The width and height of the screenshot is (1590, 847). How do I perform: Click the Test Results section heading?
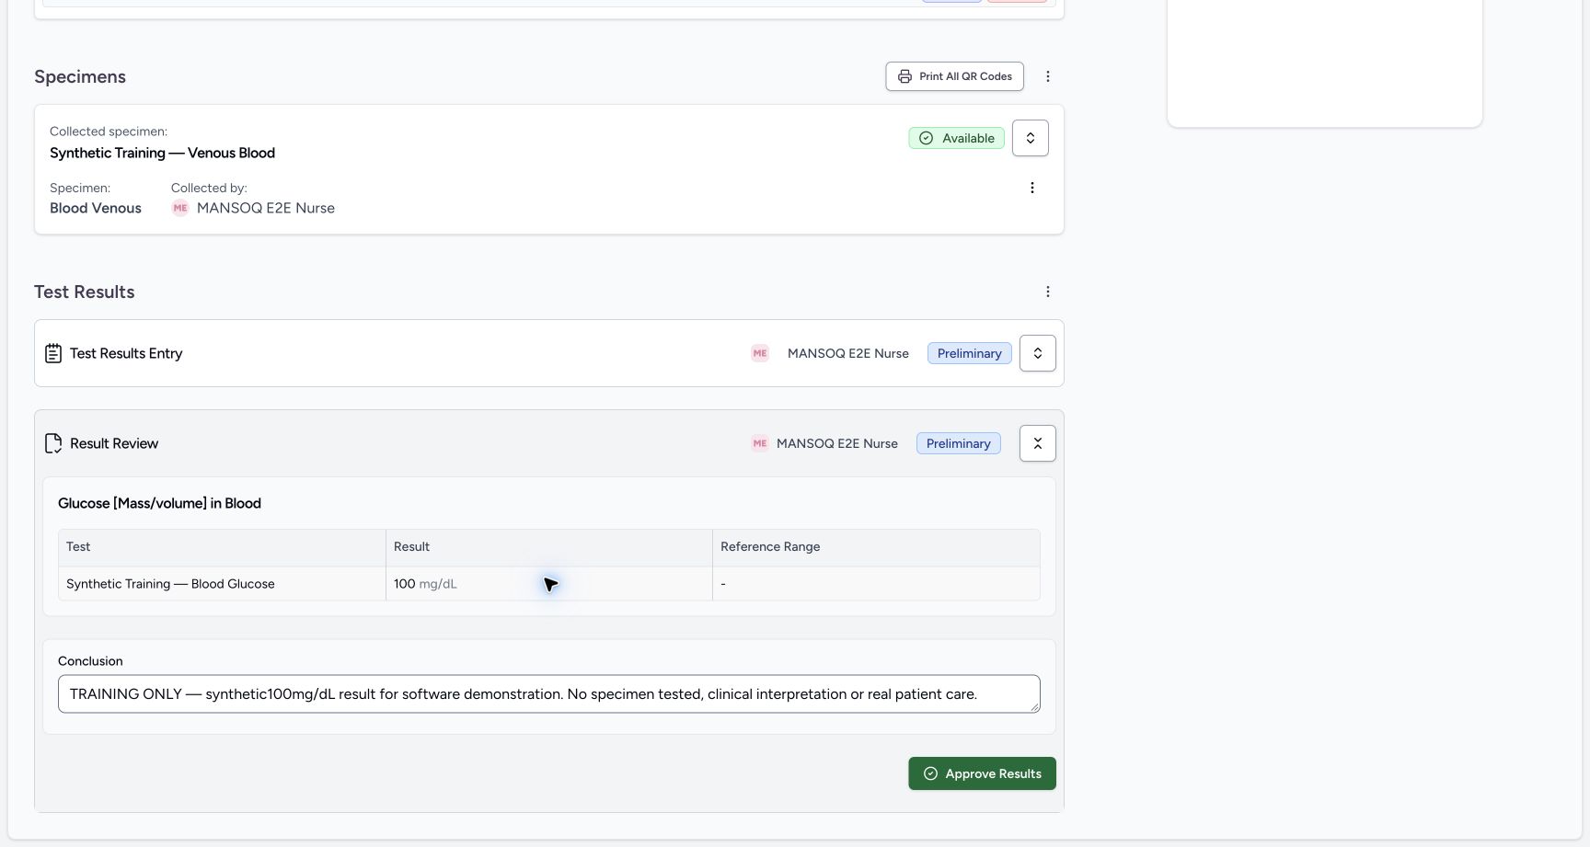coord(85,292)
